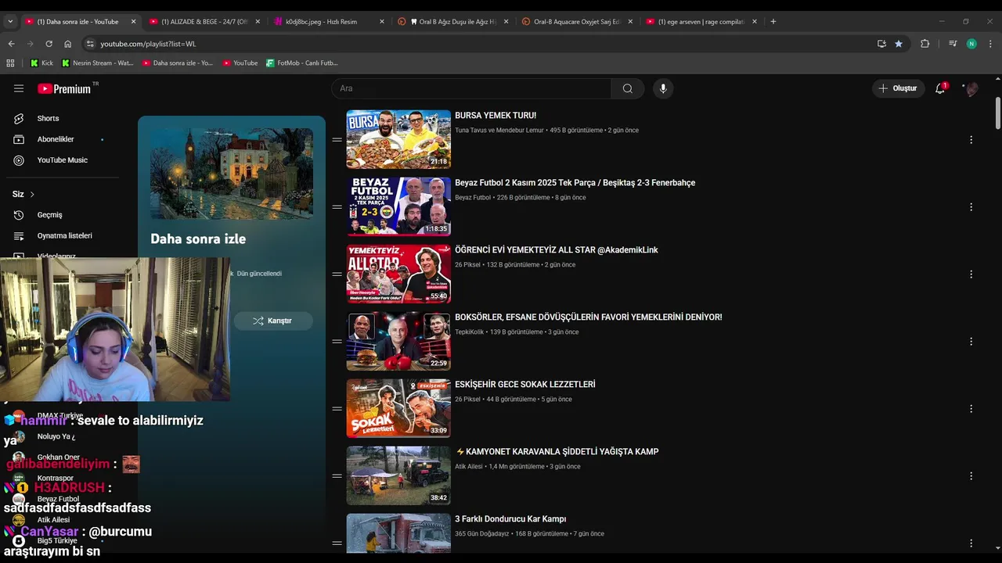Open three-dot menu for ESKİŞEHİR GECE SOKAK

(971, 409)
